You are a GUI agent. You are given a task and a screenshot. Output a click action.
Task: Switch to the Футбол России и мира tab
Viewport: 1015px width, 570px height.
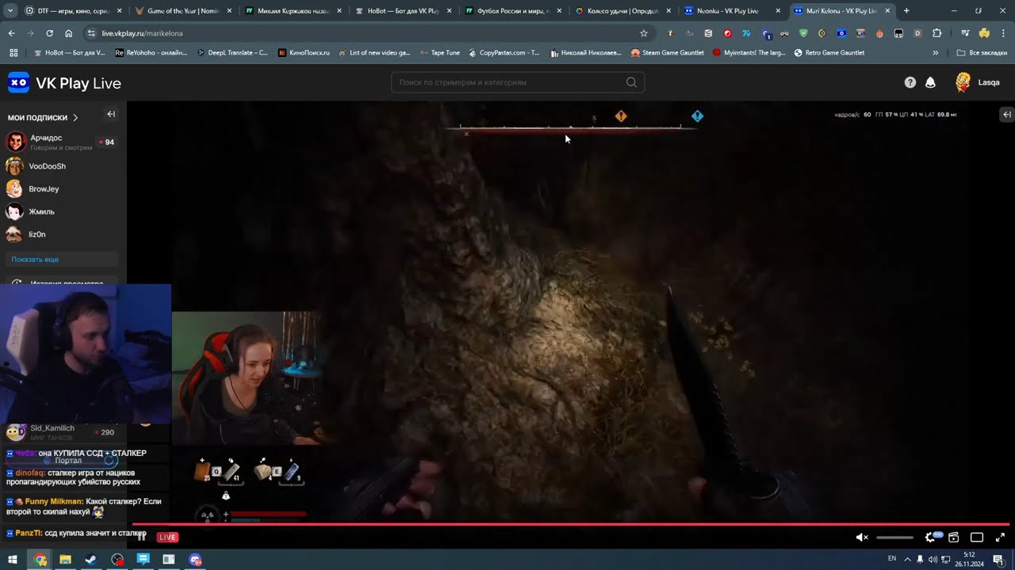pos(512,11)
